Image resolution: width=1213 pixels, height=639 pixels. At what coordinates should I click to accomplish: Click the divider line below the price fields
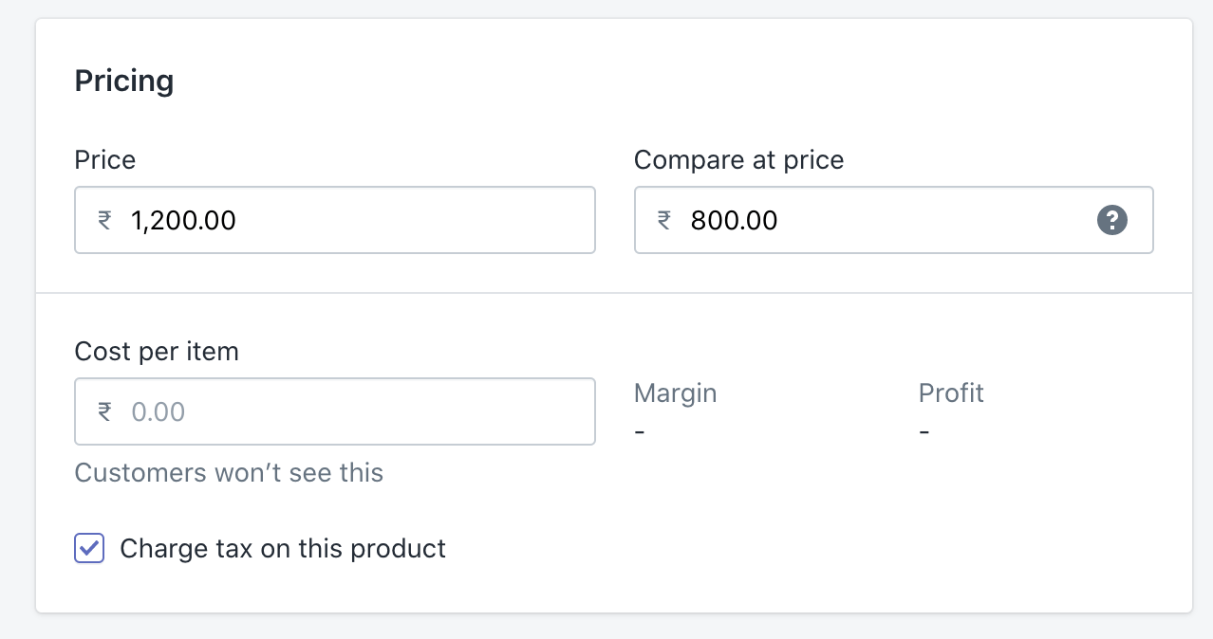614,293
